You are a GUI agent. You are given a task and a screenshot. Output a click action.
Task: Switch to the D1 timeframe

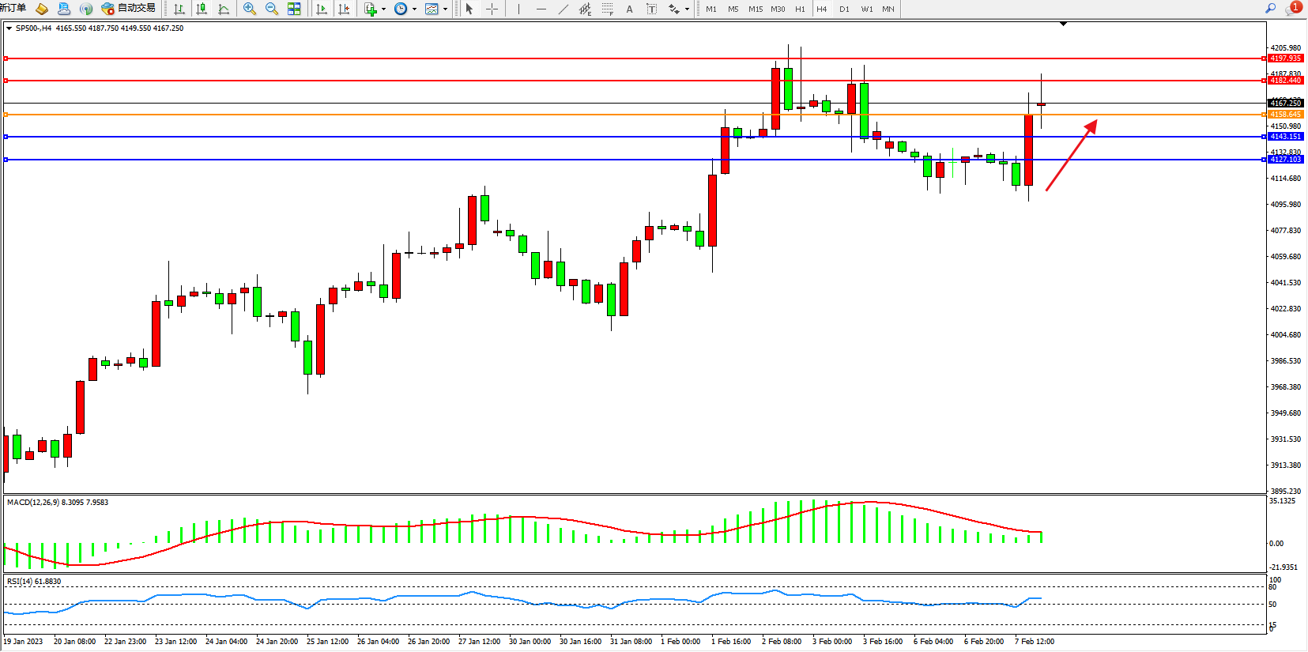844,9
